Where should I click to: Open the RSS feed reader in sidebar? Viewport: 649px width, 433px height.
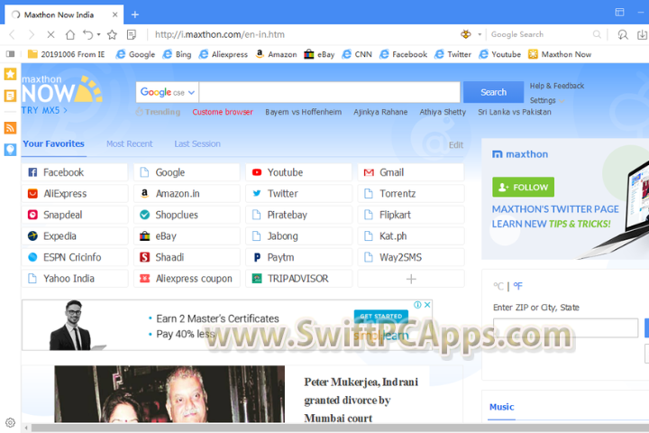(x=10, y=127)
